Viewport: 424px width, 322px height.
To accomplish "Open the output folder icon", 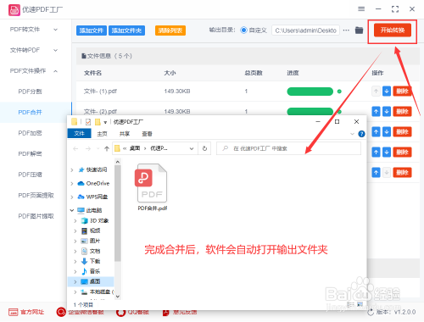I will (x=359, y=31).
